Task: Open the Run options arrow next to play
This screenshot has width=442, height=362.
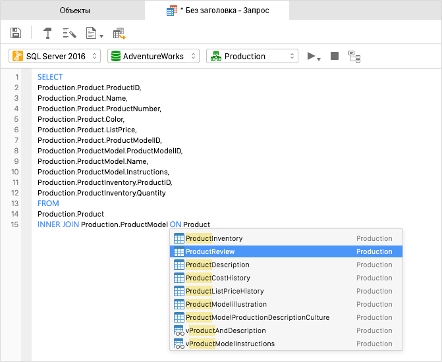Action: (319, 59)
